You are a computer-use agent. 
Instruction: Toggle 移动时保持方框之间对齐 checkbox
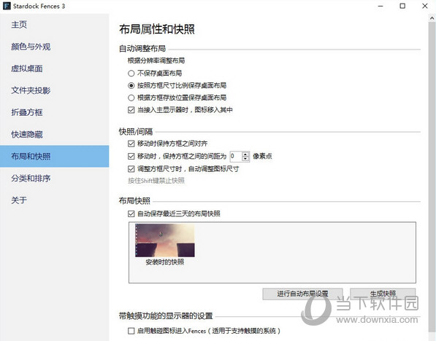pos(131,144)
